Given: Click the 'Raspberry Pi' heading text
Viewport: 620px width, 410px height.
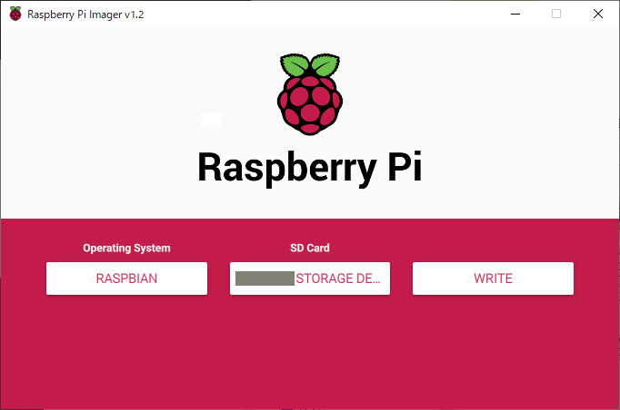Looking at the screenshot, I should pyautogui.click(x=310, y=168).
